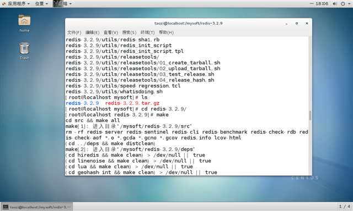
Task: Open the Terminal app menu in top panel
Action: click(62, 4)
